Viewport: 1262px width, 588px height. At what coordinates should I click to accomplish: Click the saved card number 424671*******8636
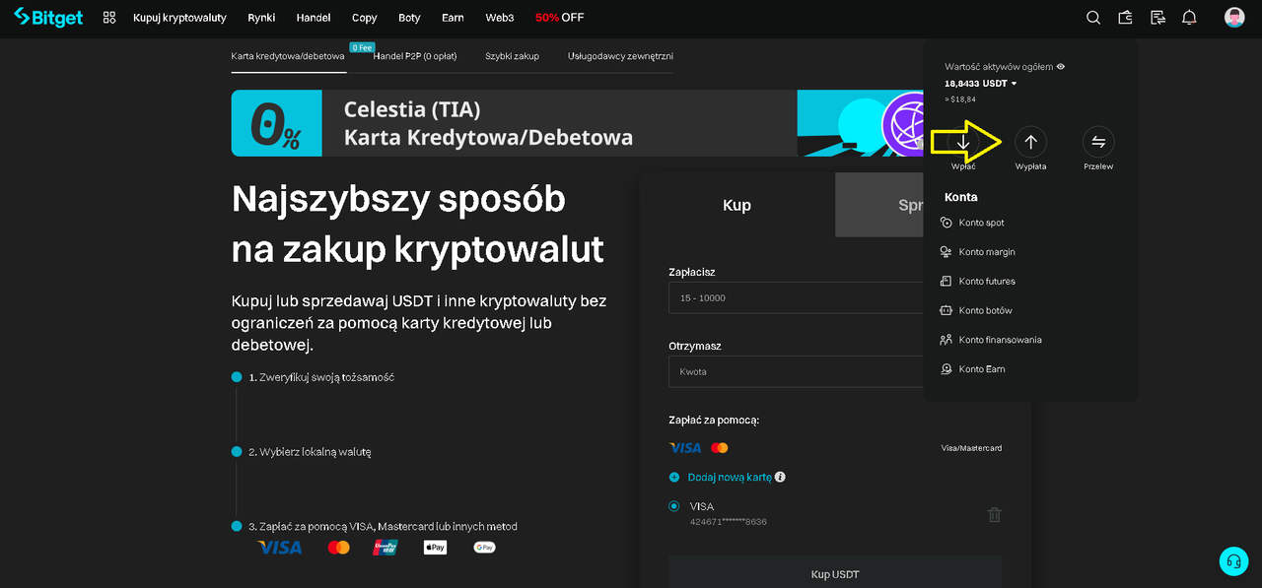(729, 522)
